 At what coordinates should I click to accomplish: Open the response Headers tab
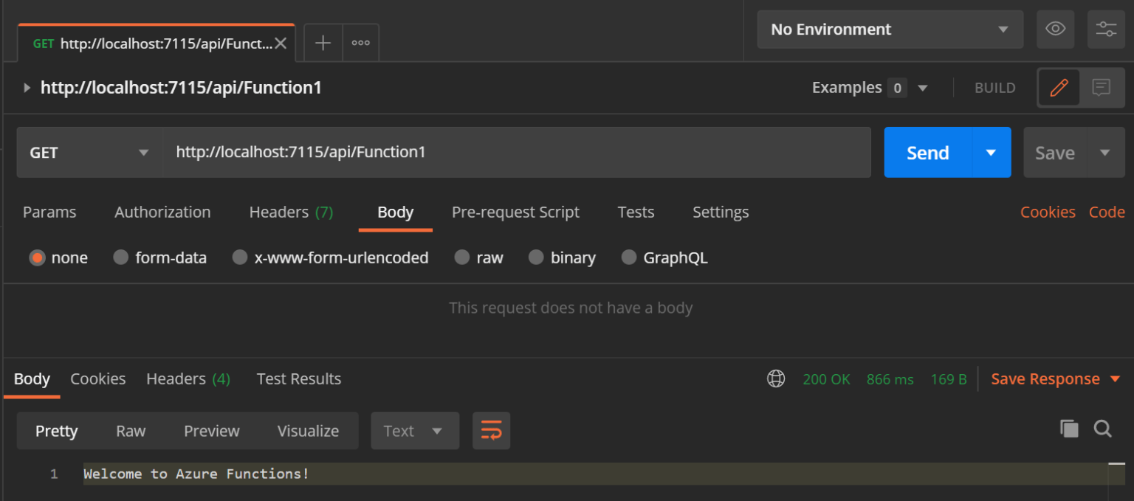[176, 379]
